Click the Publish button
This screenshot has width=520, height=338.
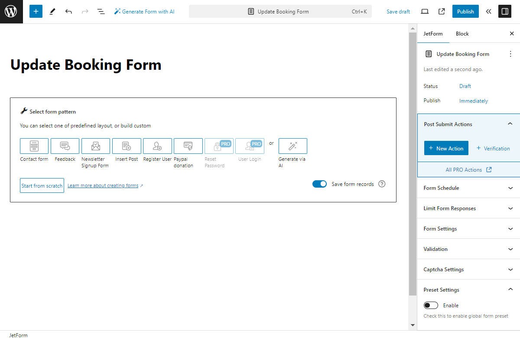tap(465, 11)
